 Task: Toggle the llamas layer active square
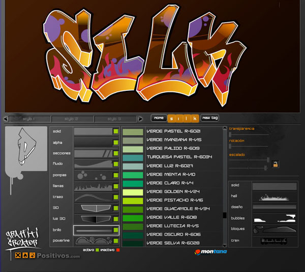coord(116,186)
